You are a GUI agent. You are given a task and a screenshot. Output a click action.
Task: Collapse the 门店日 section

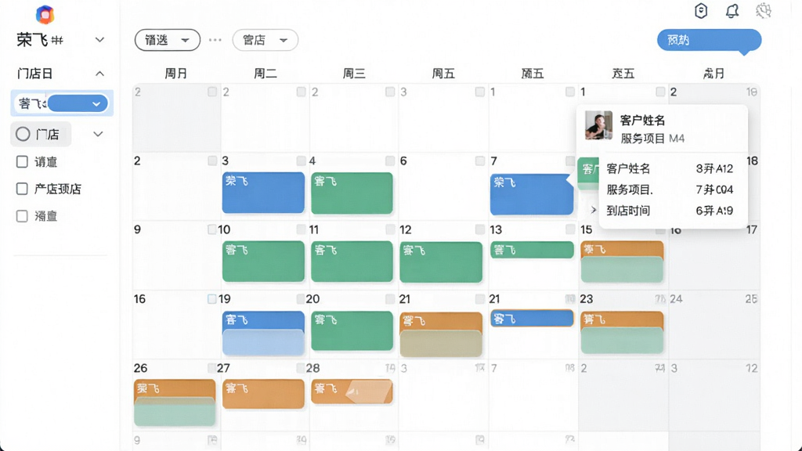click(x=99, y=74)
